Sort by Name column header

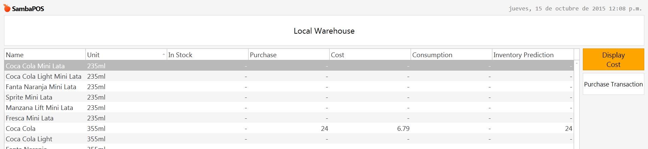pos(45,55)
